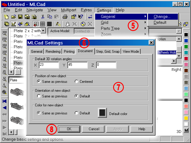The height and width of the screenshot is (143, 191).
Task: Click the context help arrow-question icon
Action: point(81,17)
